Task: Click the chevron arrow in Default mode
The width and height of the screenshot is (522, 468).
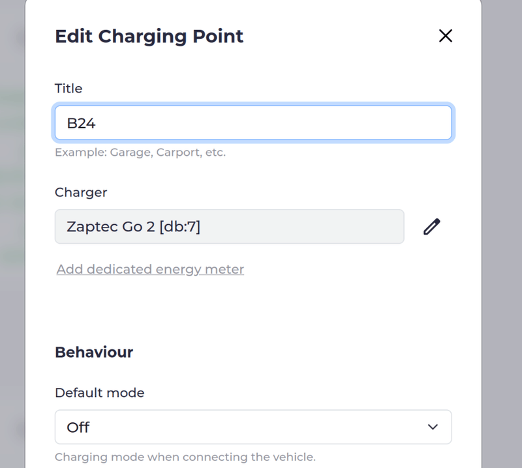Action: click(x=433, y=427)
